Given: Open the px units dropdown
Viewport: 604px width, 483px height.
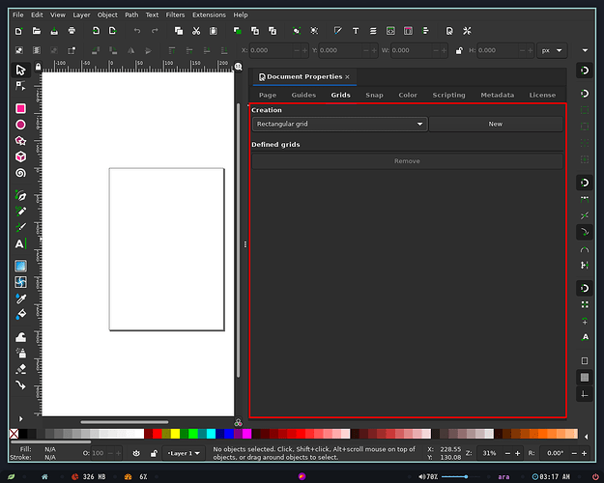Looking at the screenshot, I should [x=552, y=50].
